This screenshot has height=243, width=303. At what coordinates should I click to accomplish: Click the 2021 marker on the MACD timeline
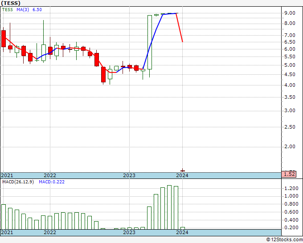tap(7, 232)
